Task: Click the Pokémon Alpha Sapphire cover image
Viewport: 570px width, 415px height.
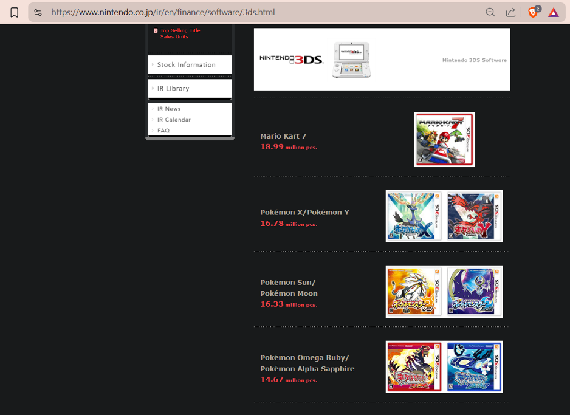Action: (x=473, y=366)
